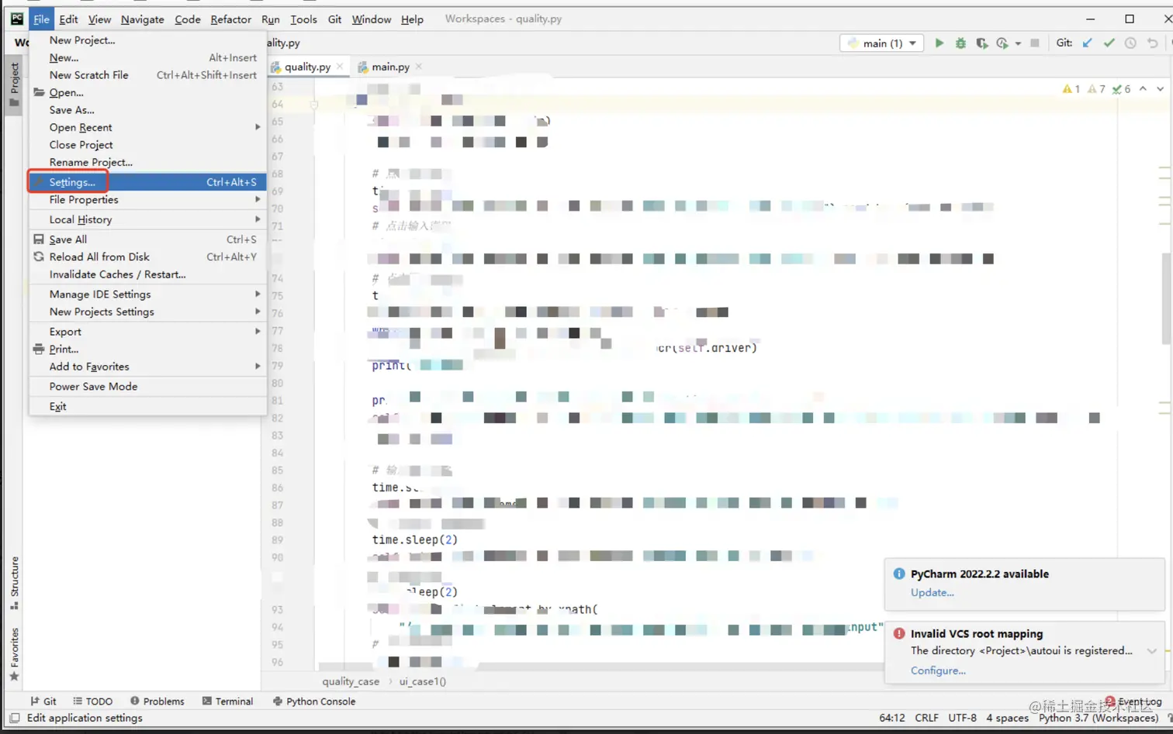Commit changes with the green checkmark

1109,43
